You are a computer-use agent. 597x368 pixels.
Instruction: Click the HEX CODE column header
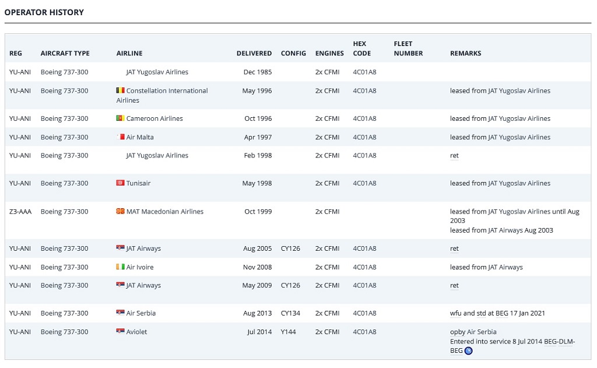pyautogui.click(x=361, y=48)
